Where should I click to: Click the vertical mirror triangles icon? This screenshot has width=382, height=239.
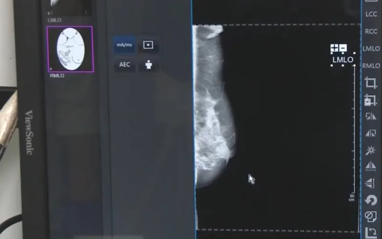(371, 166)
